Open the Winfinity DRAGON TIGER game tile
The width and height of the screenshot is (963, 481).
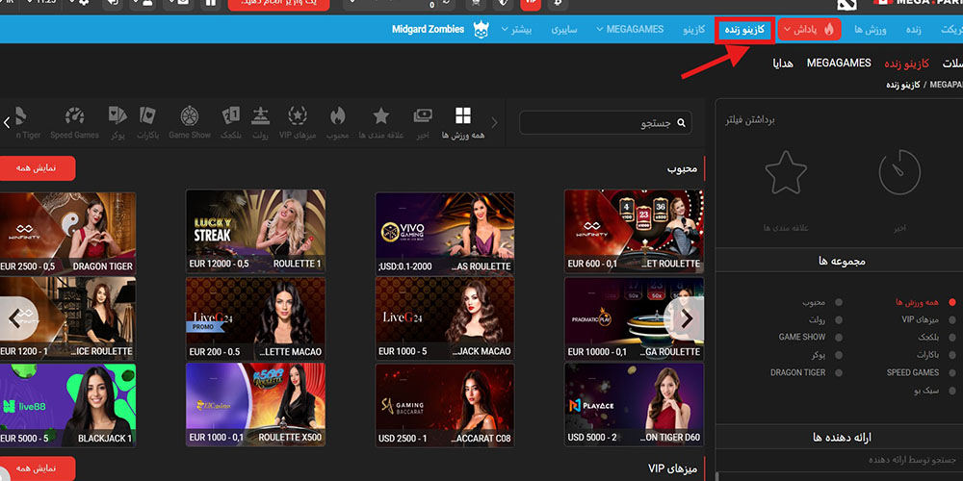click(67, 233)
